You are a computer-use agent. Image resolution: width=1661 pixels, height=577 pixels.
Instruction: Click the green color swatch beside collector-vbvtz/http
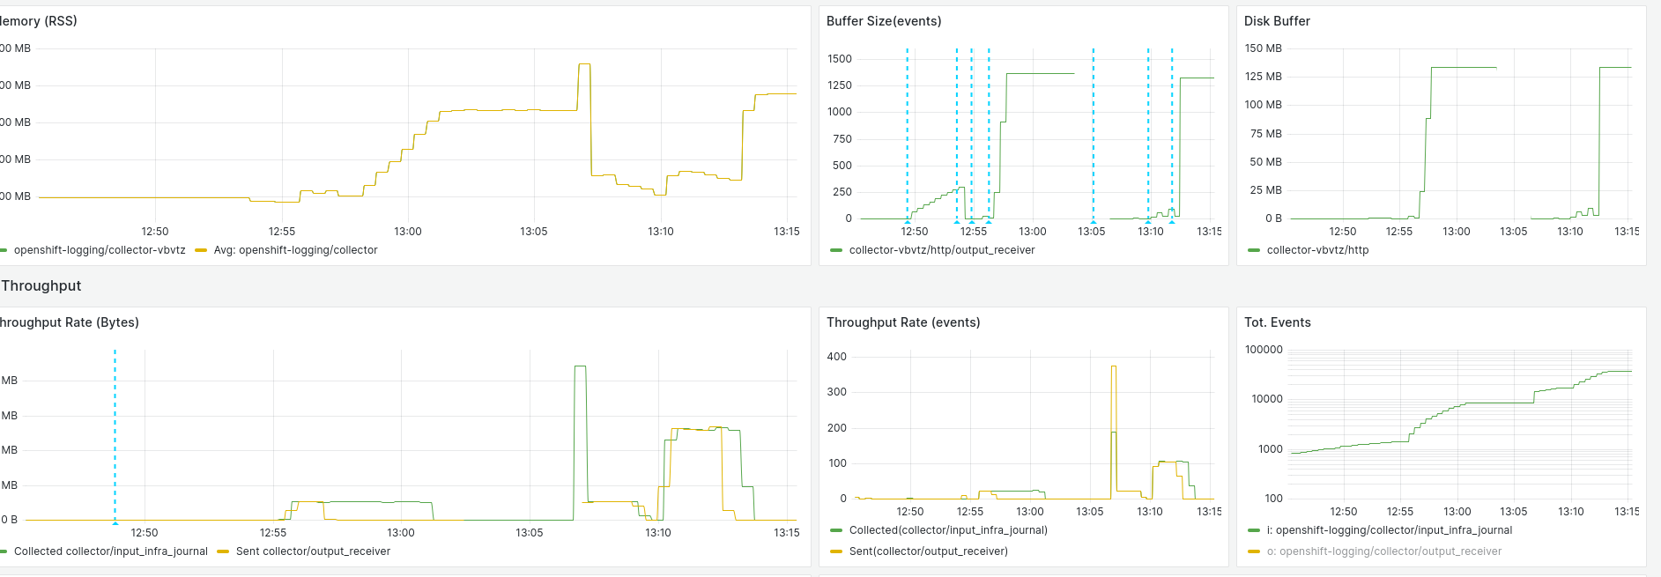(x=1254, y=250)
